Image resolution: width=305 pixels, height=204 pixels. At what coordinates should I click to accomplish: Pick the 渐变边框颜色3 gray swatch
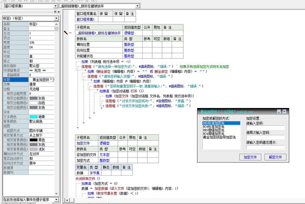tap(33, 108)
